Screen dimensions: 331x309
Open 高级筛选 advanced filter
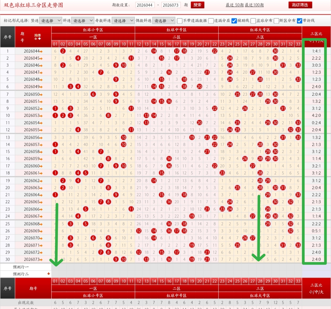pyautogui.click(x=300, y=5)
